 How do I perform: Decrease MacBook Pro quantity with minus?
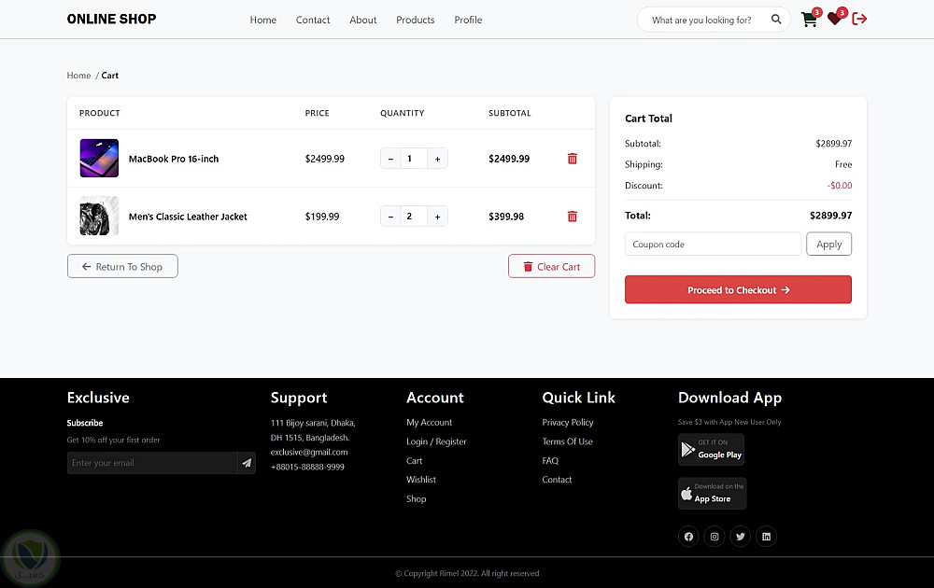(x=390, y=159)
